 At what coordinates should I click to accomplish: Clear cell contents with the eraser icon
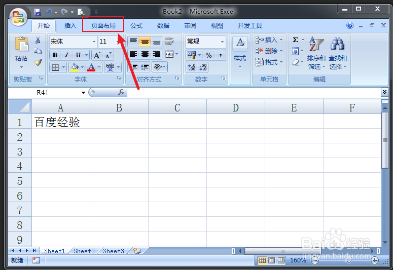pyautogui.click(x=296, y=62)
